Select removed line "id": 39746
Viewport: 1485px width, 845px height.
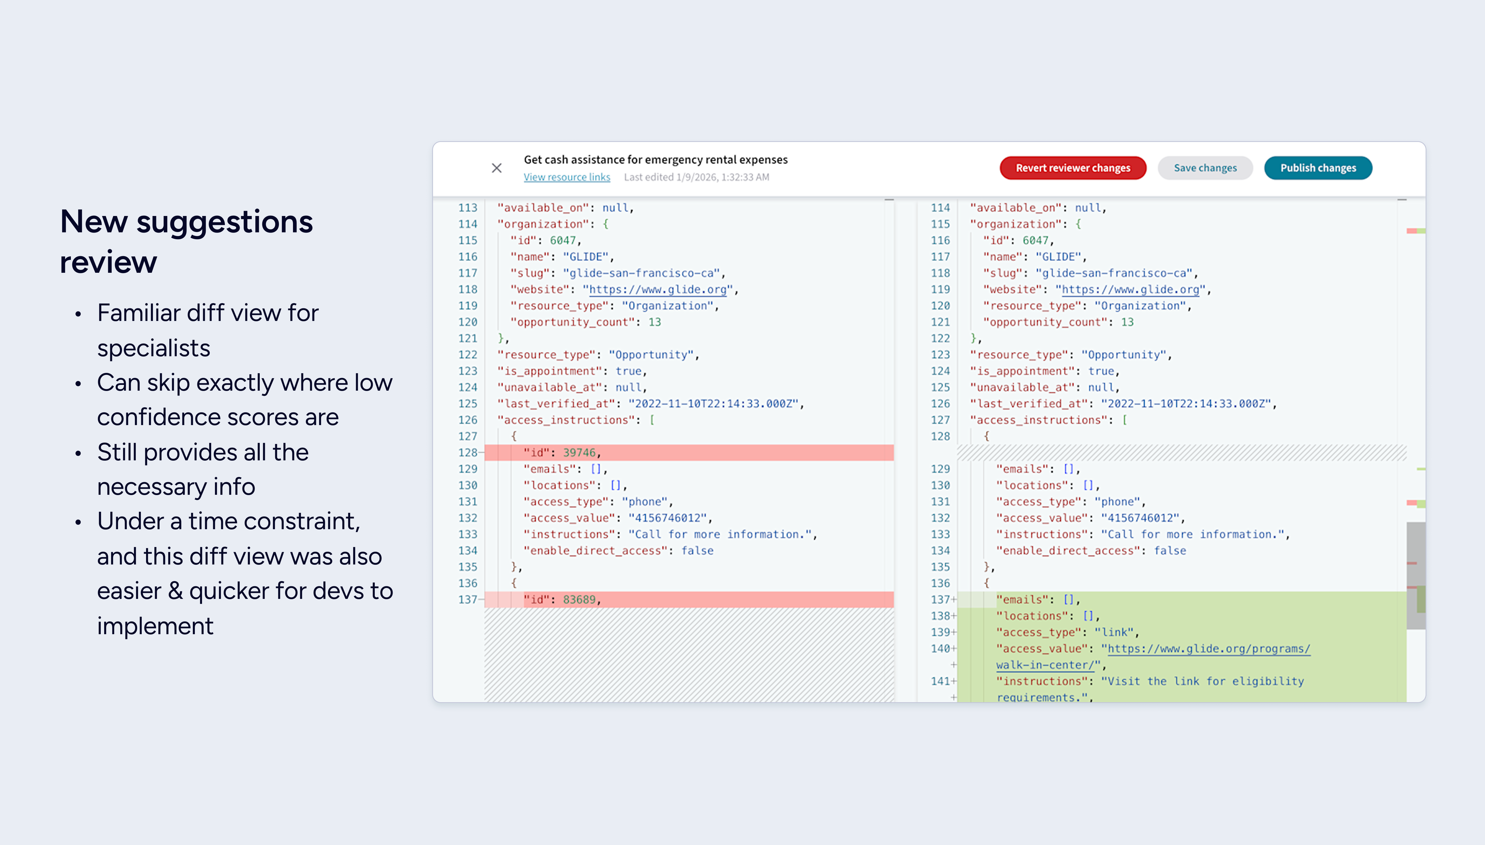pyautogui.click(x=689, y=453)
